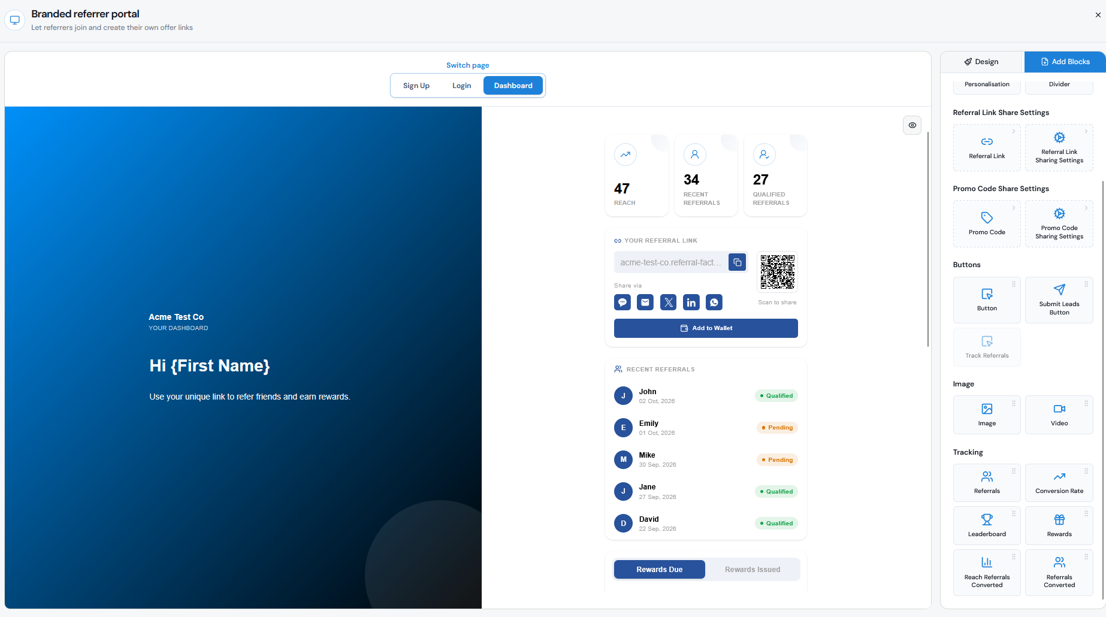The width and height of the screenshot is (1106, 617).
Task: Switch to Rewards Issued
Action: [753, 570]
